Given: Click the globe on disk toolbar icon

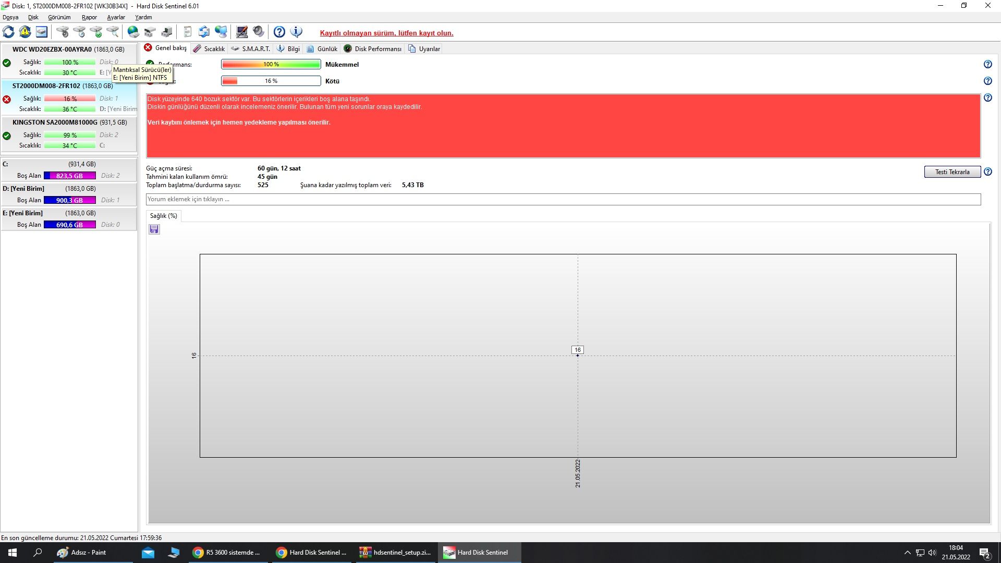Looking at the screenshot, I should pyautogui.click(x=133, y=32).
